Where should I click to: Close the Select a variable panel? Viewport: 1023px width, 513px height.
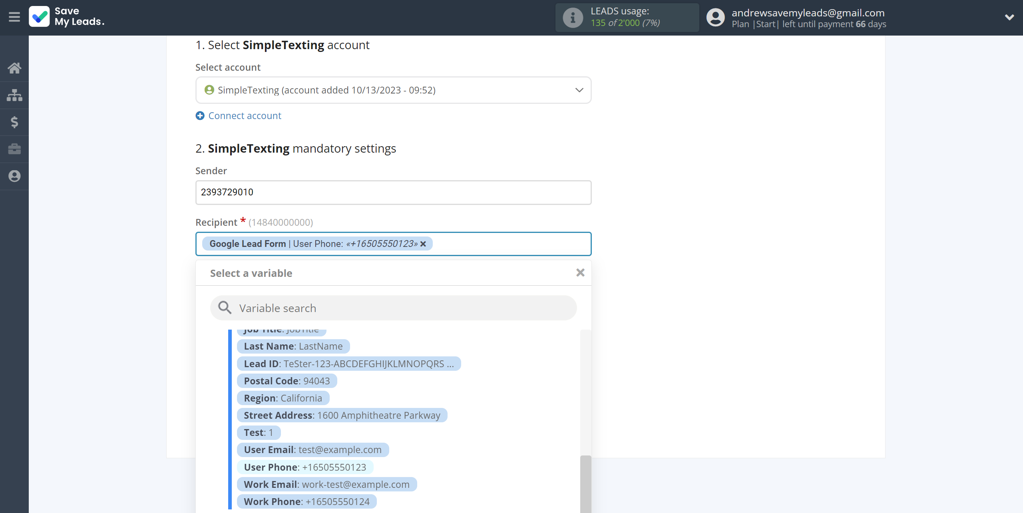click(580, 272)
